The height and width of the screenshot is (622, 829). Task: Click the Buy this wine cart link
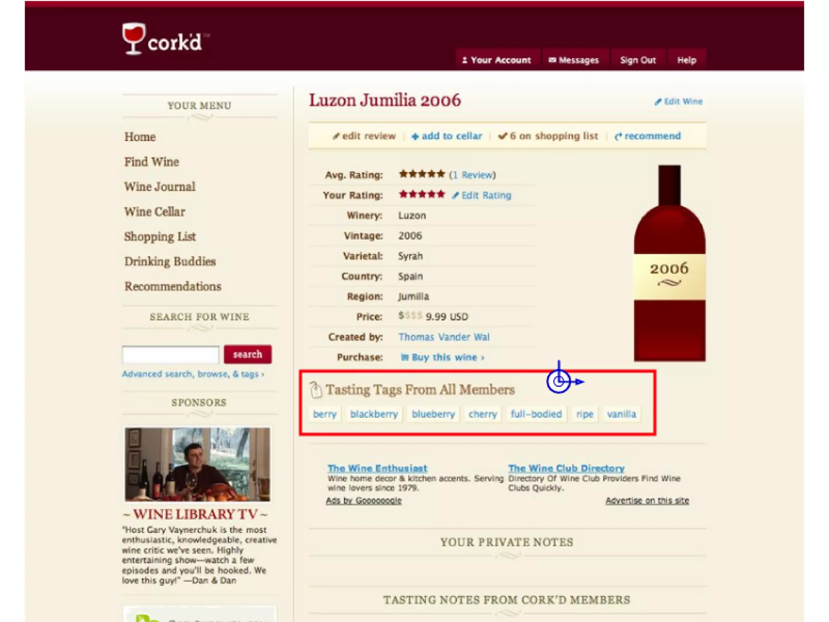[x=442, y=357]
